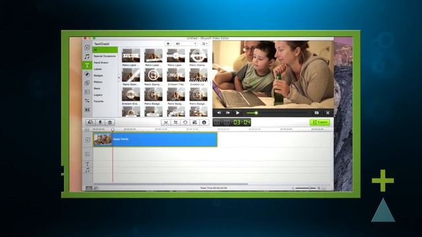The image size is (422, 237).
Task: Click the microphone voiceover icon
Action: click(x=100, y=122)
